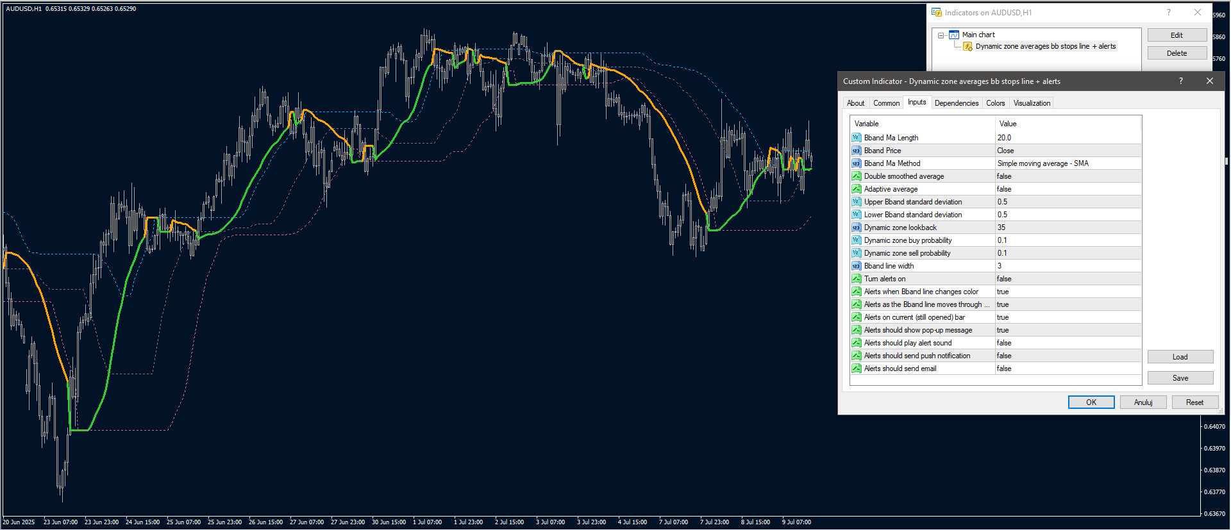The height and width of the screenshot is (530, 1231).
Task: Collapse the Main chart tree node
Action: coord(941,35)
